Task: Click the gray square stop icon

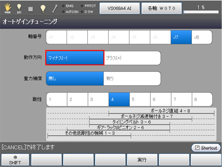Action: pyautogui.click(x=31, y=9)
